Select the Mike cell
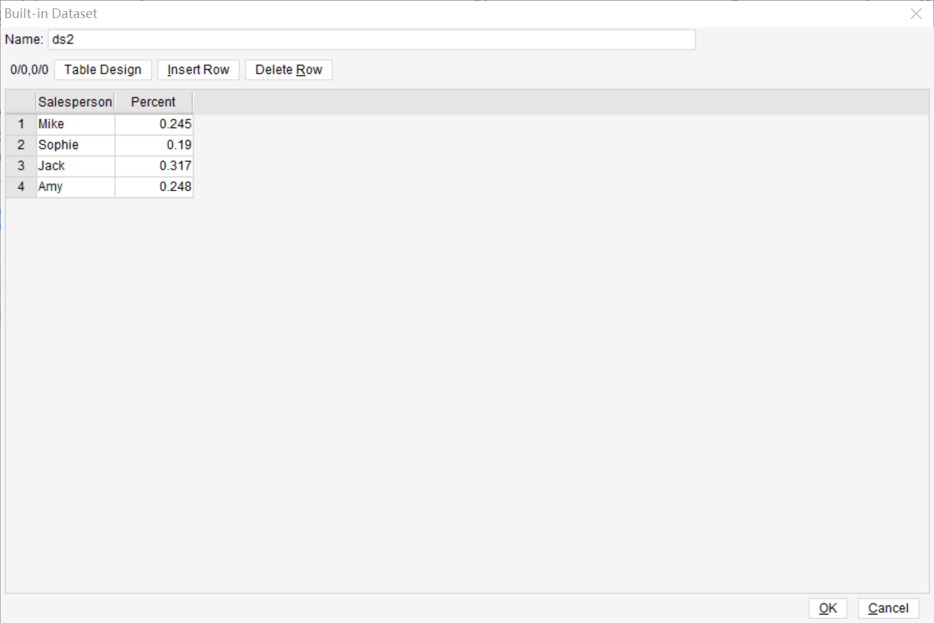The image size is (934, 623). click(x=75, y=124)
